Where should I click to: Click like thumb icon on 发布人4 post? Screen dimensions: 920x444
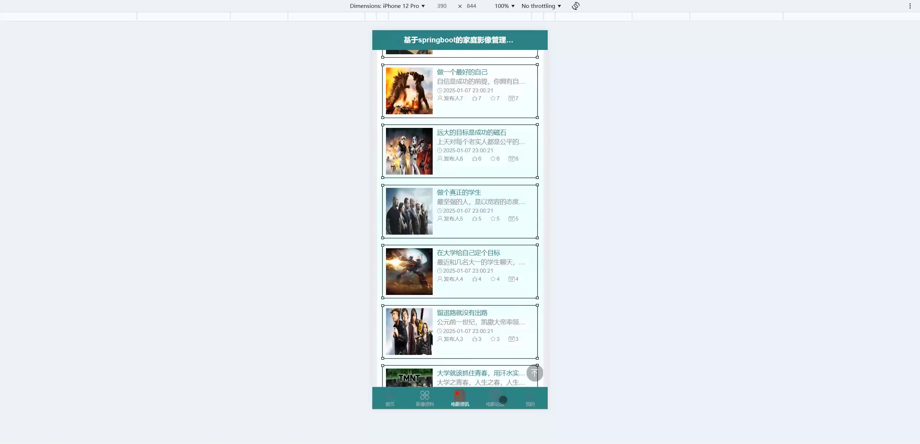pyautogui.click(x=475, y=279)
